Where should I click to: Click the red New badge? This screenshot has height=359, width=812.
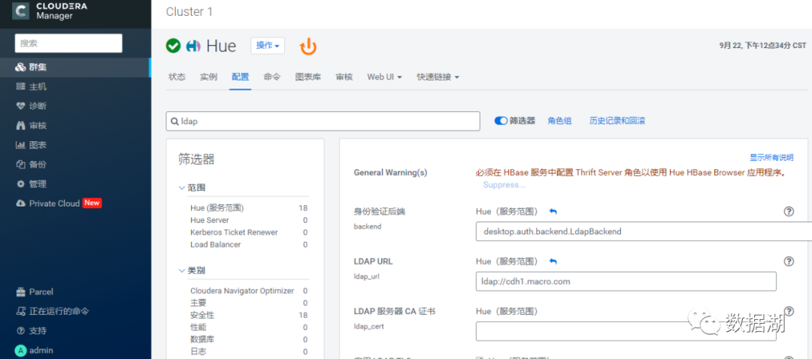(92, 203)
